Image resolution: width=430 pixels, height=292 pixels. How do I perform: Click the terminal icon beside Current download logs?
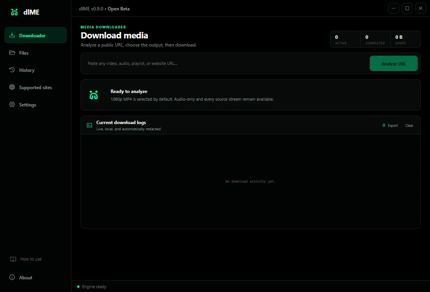[x=89, y=125]
